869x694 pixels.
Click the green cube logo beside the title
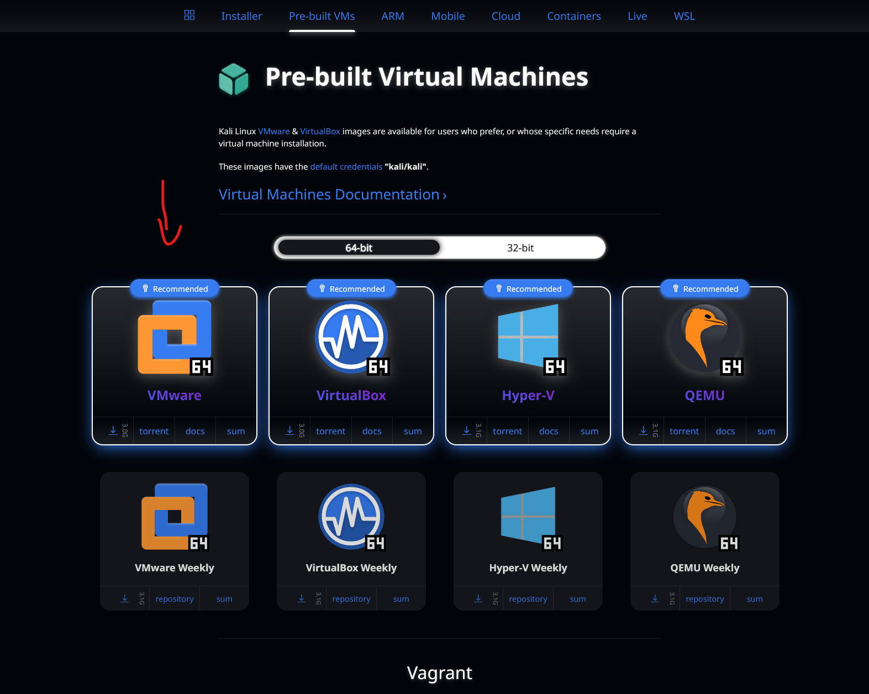click(x=234, y=79)
